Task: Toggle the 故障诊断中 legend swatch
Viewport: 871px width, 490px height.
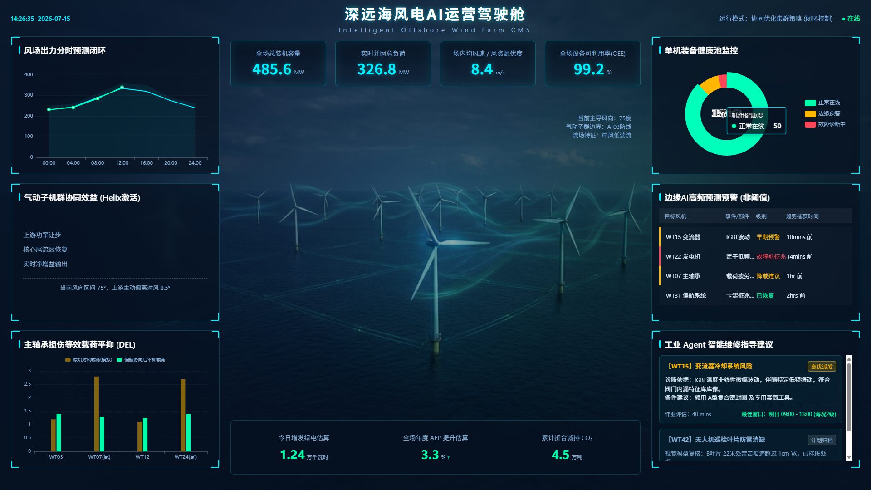Action: point(810,124)
